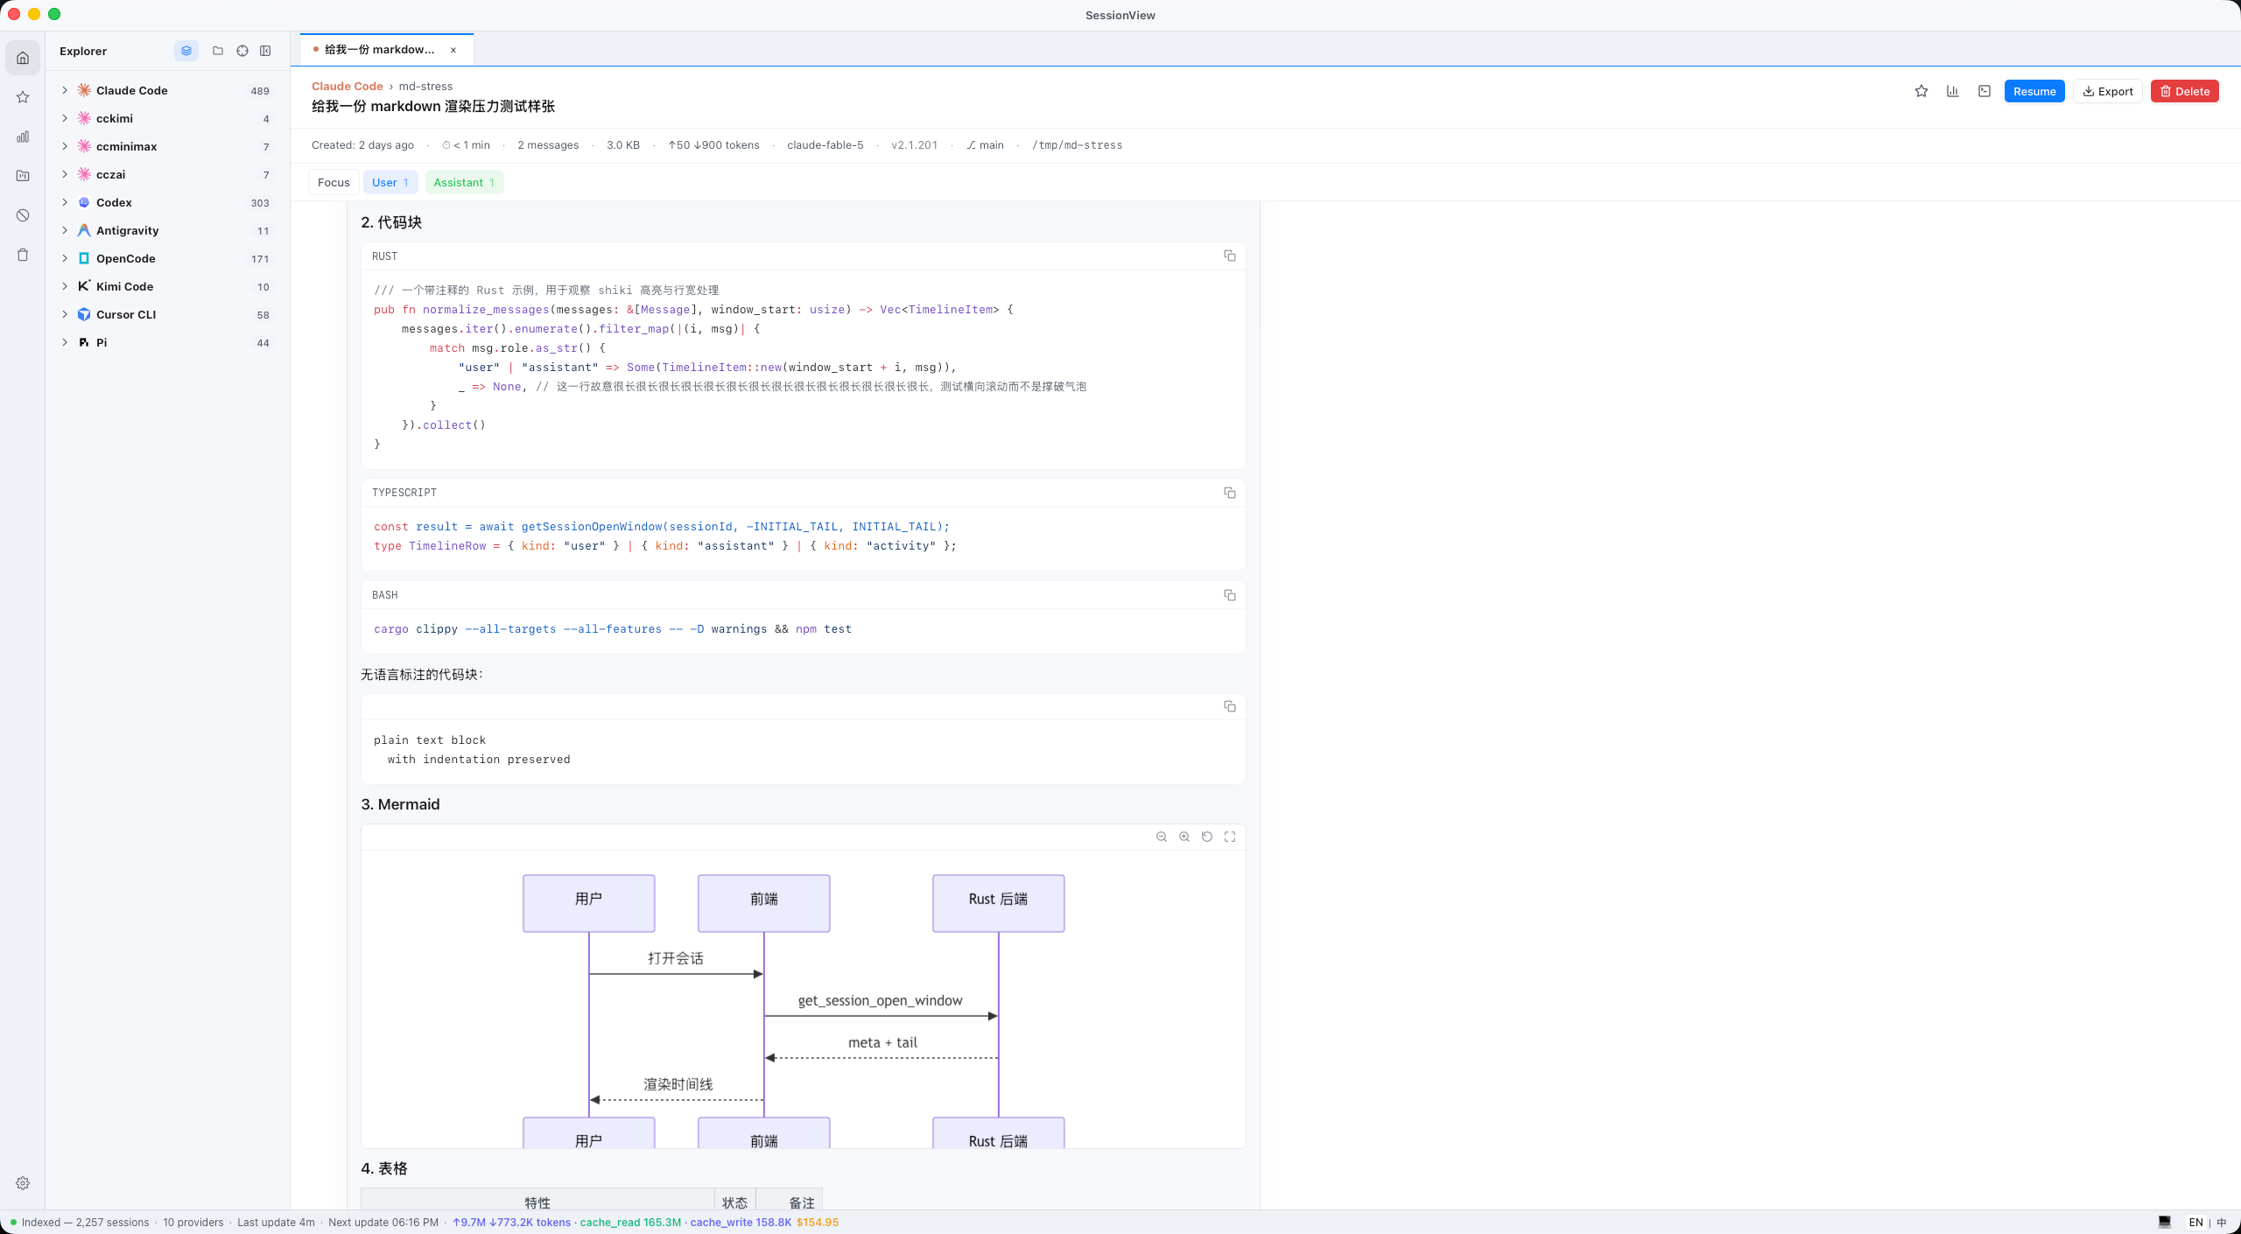Viewport: 2241px width, 1234px height.
Task: Toggle the Assistant messages filter
Action: pos(464,182)
